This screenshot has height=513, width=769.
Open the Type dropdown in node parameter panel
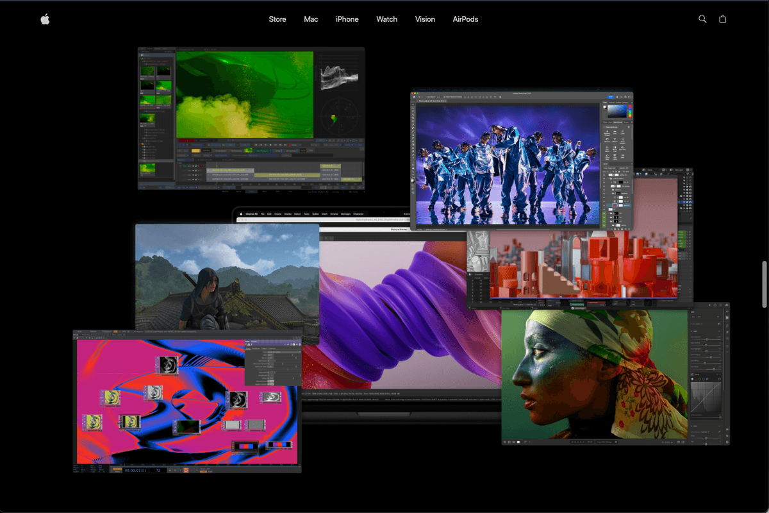[282, 352]
